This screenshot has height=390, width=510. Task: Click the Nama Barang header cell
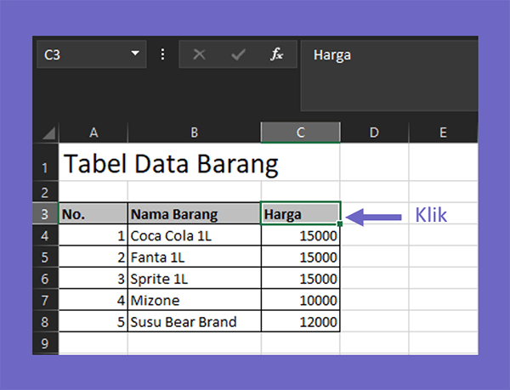pos(194,213)
